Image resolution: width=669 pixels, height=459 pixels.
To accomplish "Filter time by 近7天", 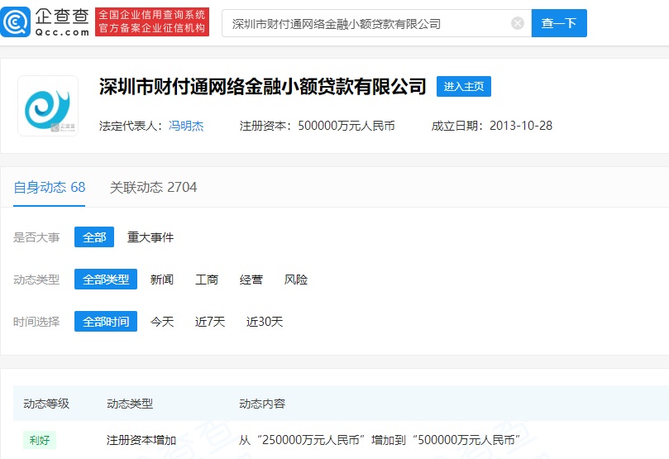I will point(210,322).
